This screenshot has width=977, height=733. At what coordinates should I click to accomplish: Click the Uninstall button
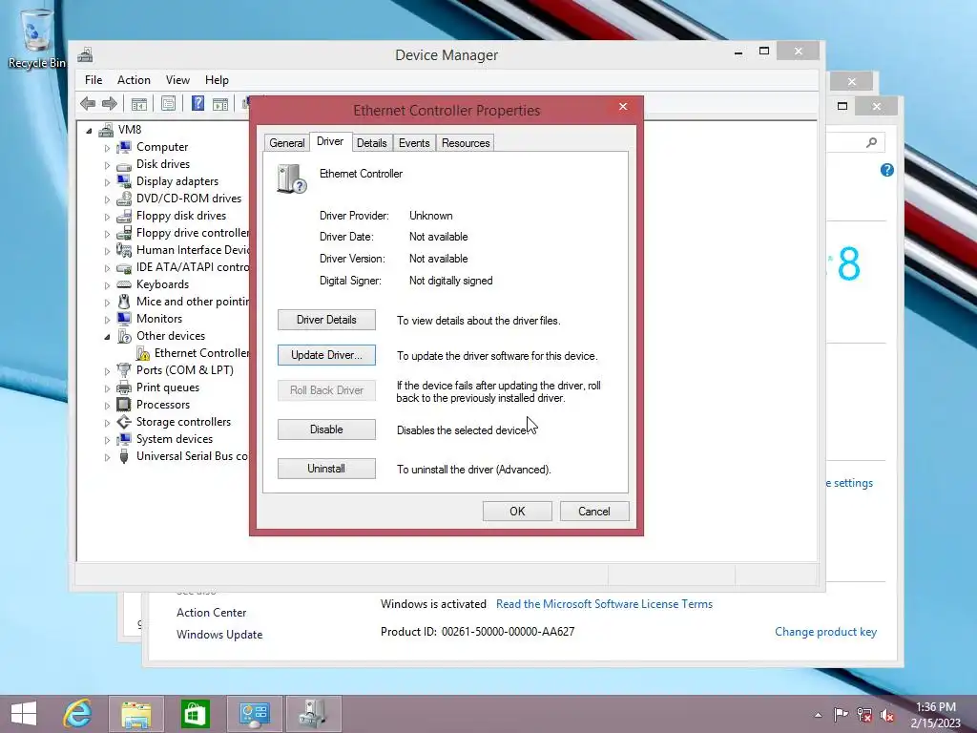click(326, 469)
